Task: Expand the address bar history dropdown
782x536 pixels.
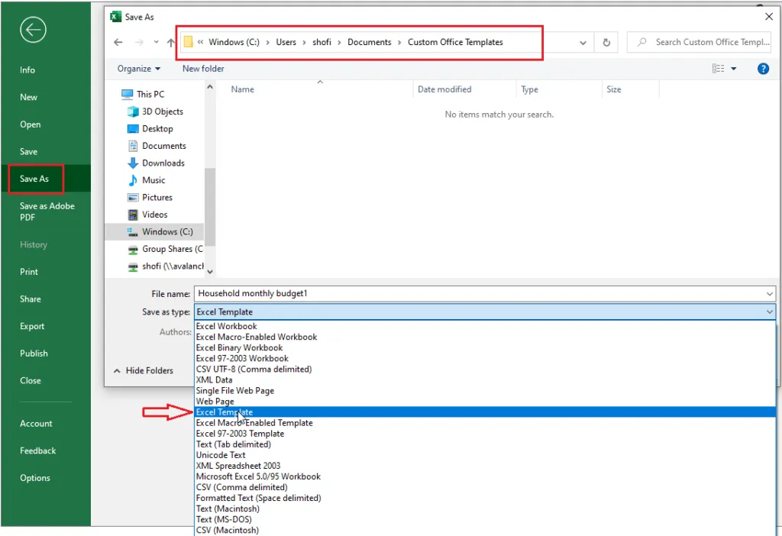Action: pos(583,43)
